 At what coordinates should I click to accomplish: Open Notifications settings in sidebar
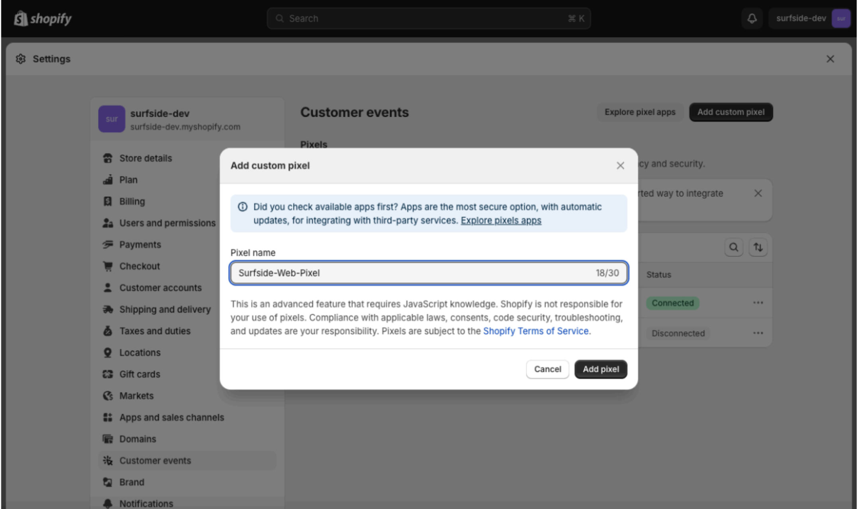146,503
